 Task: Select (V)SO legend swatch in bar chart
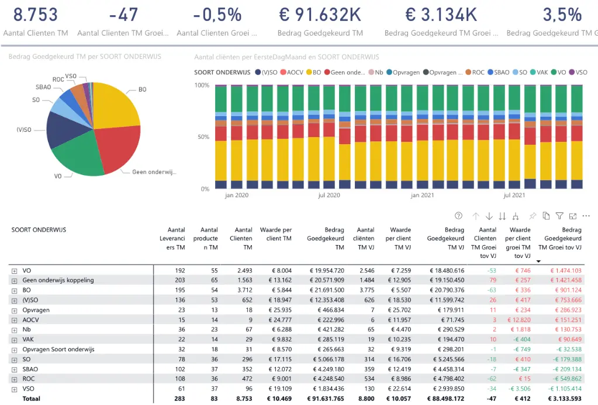coord(258,72)
